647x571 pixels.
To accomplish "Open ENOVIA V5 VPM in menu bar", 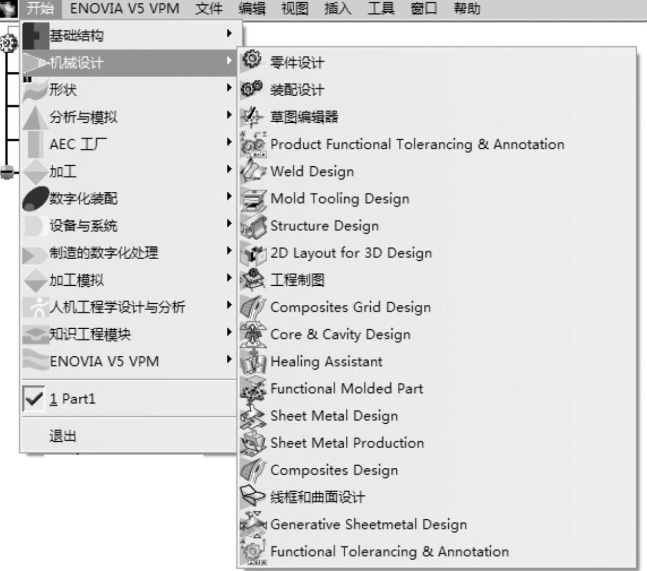I will pyautogui.click(x=125, y=9).
